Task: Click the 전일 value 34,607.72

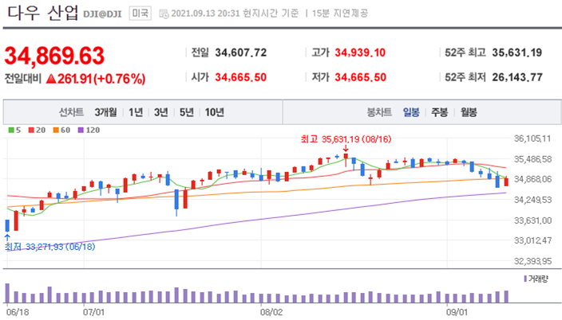Action: tap(241, 53)
